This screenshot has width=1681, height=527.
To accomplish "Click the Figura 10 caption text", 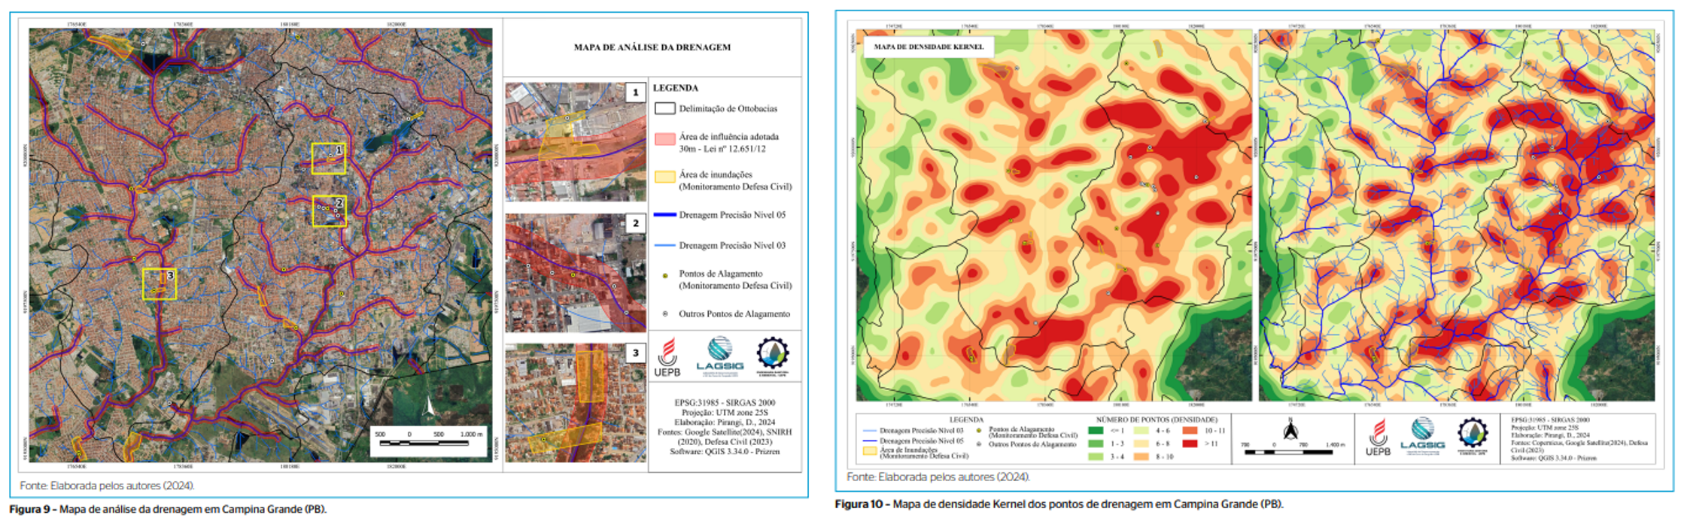I will tap(1059, 504).
